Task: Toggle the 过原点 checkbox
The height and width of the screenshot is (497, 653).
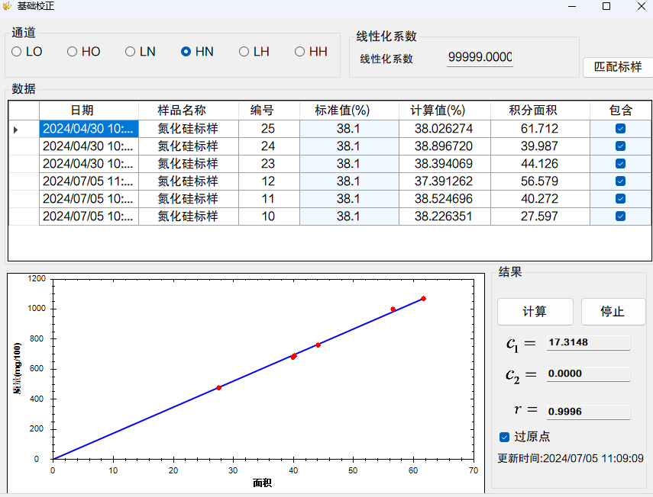Action: coord(504,437)
